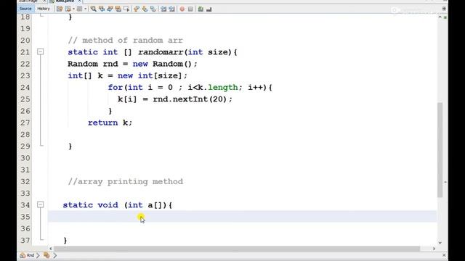The image size is (465, 261).
Task: Click 'return k;' on line 27
Action: pos(110,123)
